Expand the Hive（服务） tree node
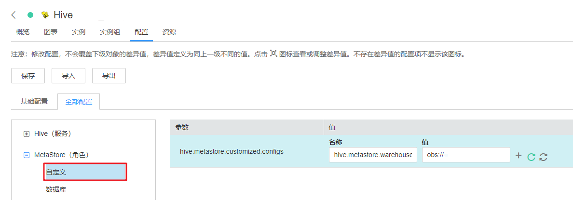The width and height of the screenshot is (573, 200). point(27,133)
